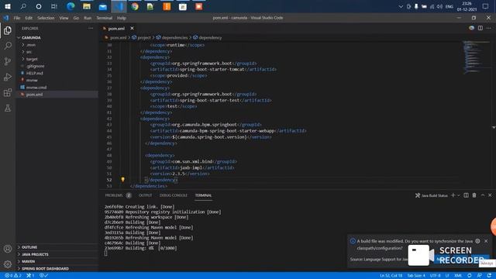
Task: Open the Selection menu
Action: pyautogui.click(x=46, y=18)
